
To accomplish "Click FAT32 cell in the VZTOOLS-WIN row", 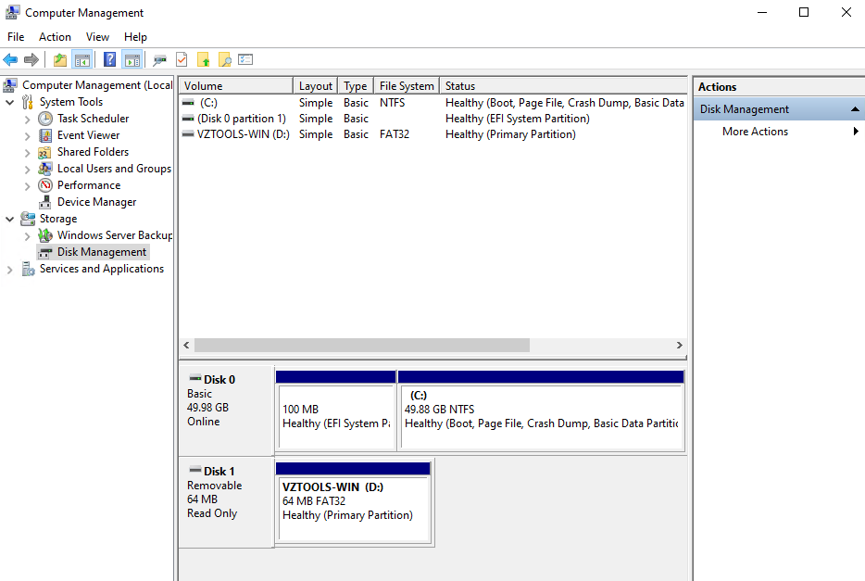I will coord(395,134).
